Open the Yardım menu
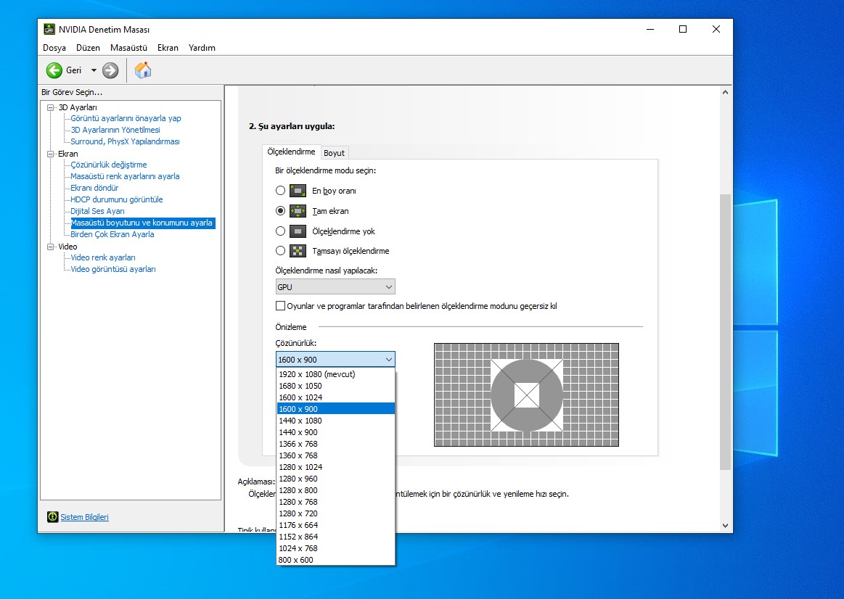This screenshot has width=844, height=599. coord(202,48)
